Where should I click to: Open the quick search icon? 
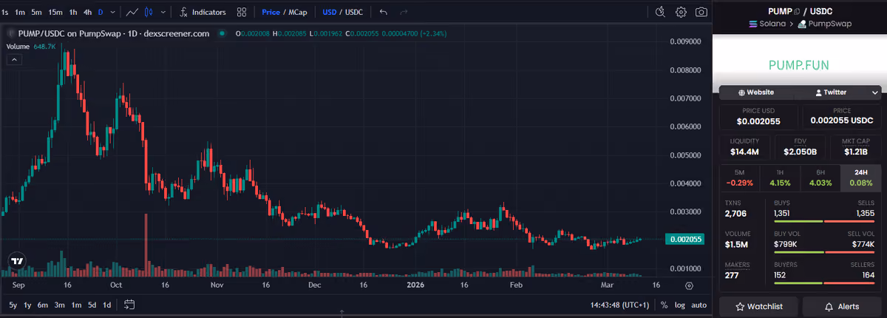point(661,12)
